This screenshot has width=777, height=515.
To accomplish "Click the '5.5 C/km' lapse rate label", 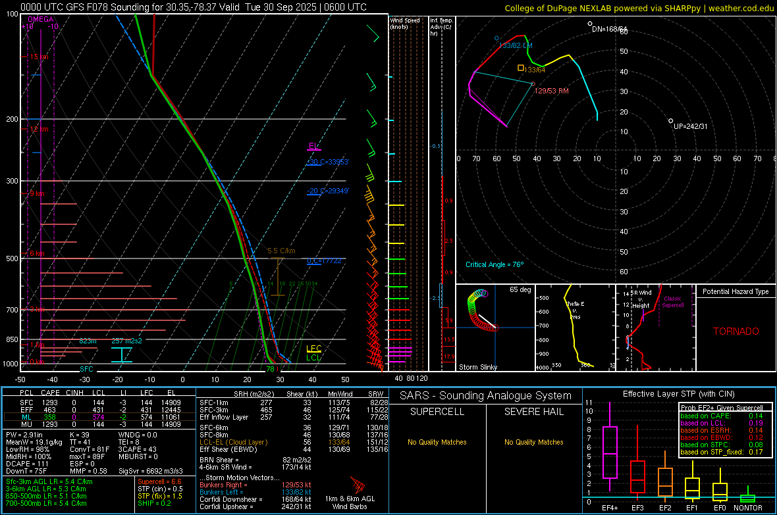I will click(x=281, y=251).
